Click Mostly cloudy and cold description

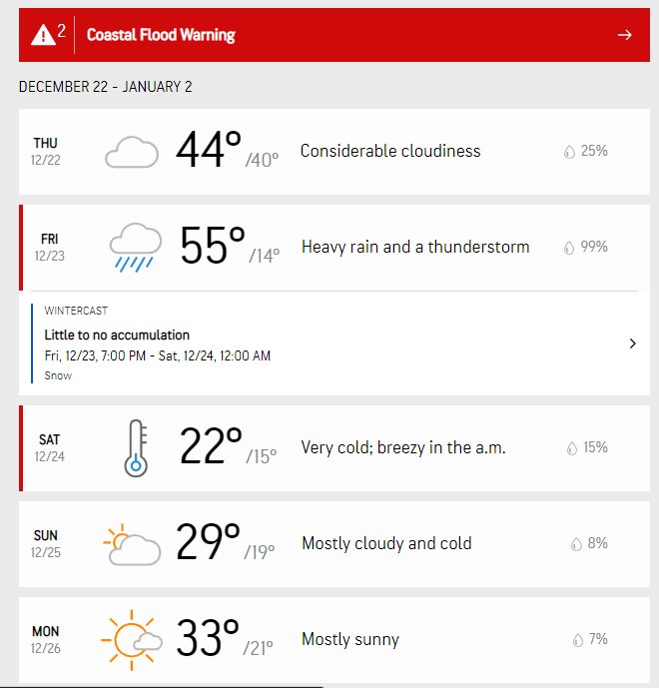[x=386, y=543]
